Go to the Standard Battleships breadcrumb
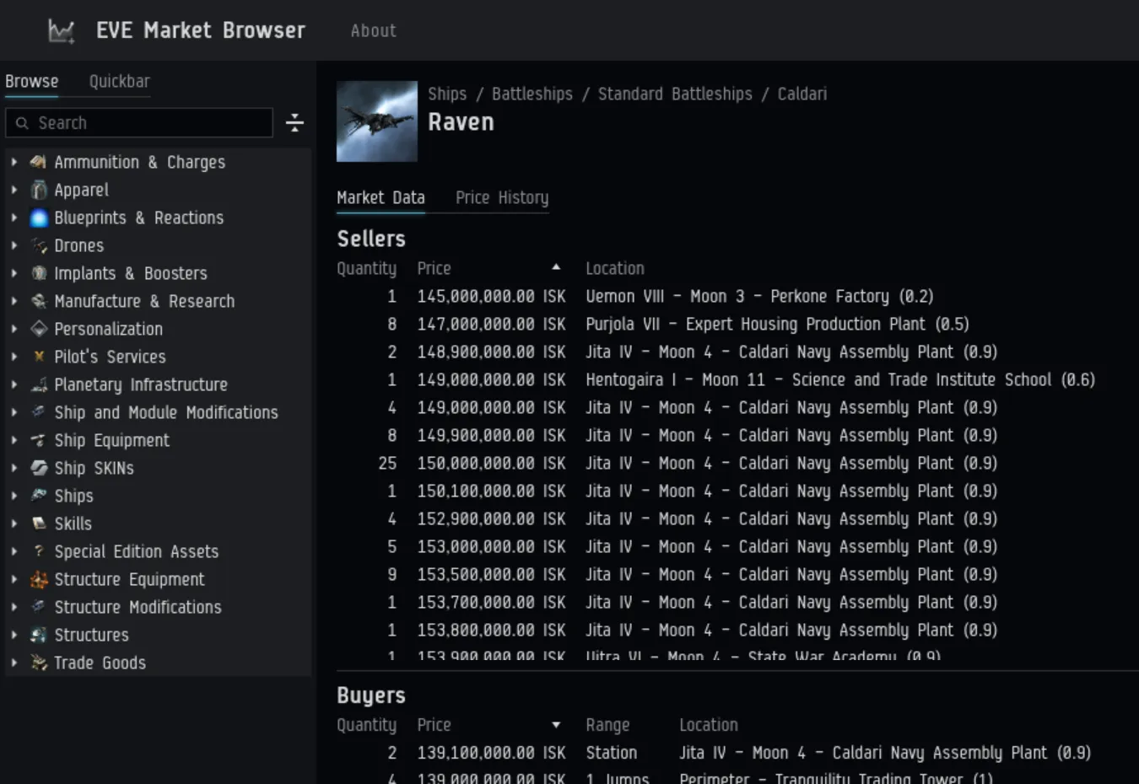This screenshot has width=1139, height=784. (675, 94)
